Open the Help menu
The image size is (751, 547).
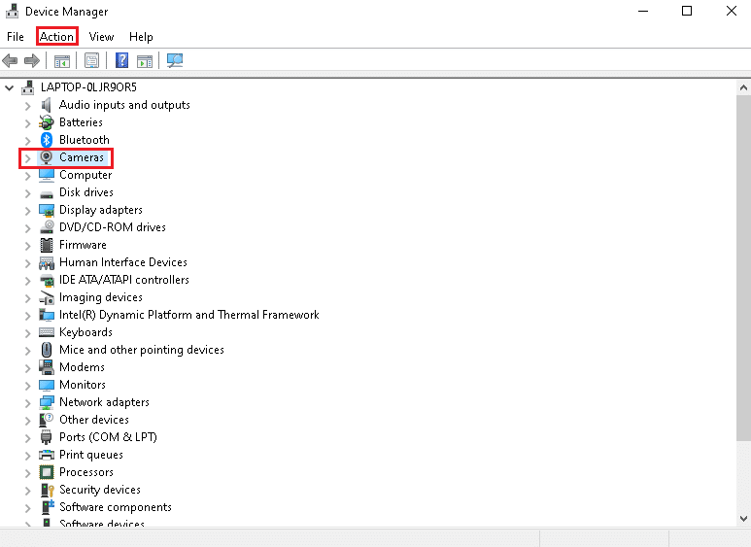[x=141, y=37]
